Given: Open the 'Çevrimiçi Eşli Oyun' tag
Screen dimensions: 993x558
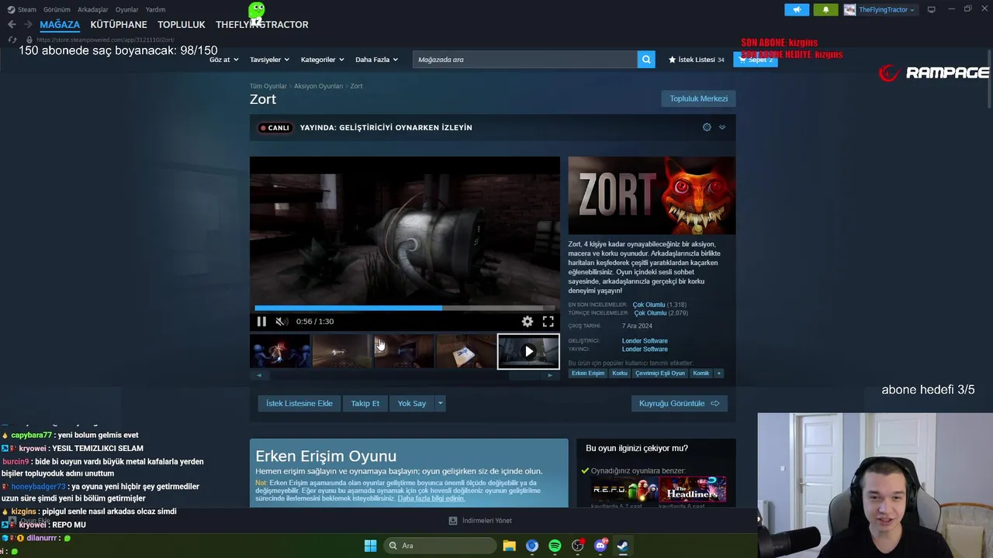Looking at the screenshot, I should tap(660, 373).
